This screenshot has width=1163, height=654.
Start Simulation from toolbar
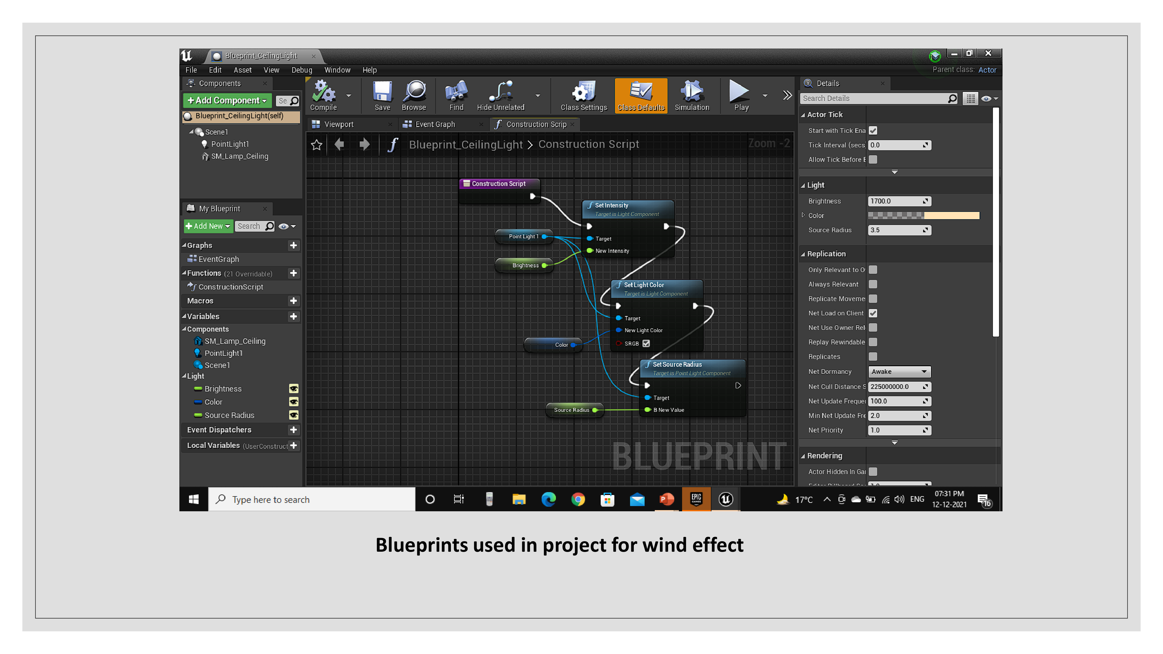tap(692, 95)
